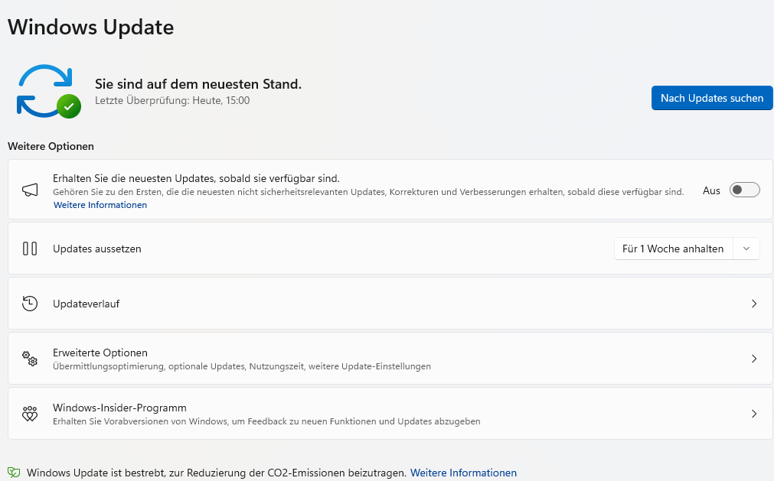Open Windows-Insider-Programm using its chevron
Viewport: 774px width, 481px height.
click(x=754, y=414)
